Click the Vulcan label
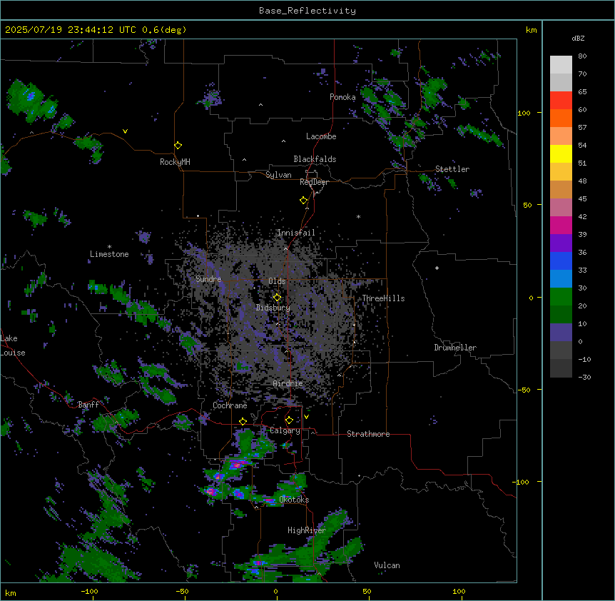The width and height of the screenshot is (615, 601). (x=387, y=565)
